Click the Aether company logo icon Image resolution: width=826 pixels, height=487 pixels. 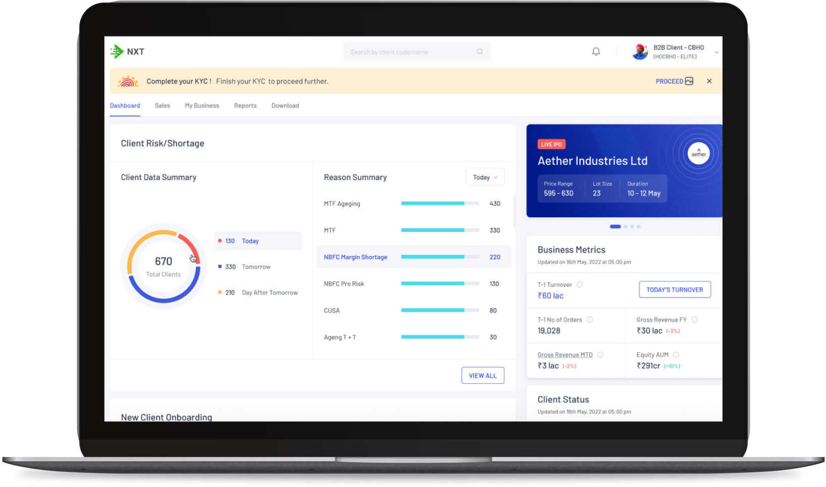click(699, 154)
